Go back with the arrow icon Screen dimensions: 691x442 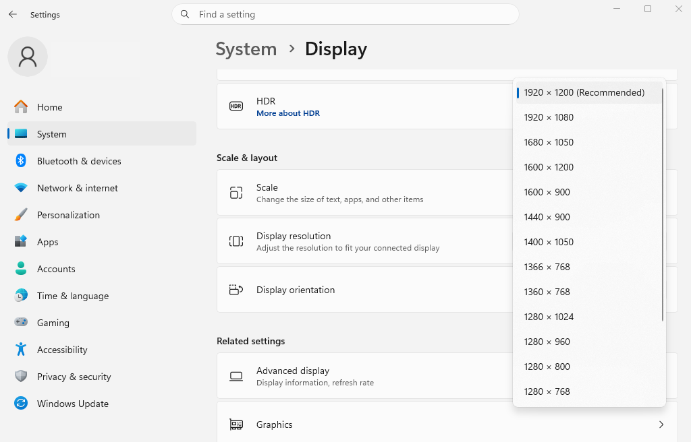[x=13, y=15]
